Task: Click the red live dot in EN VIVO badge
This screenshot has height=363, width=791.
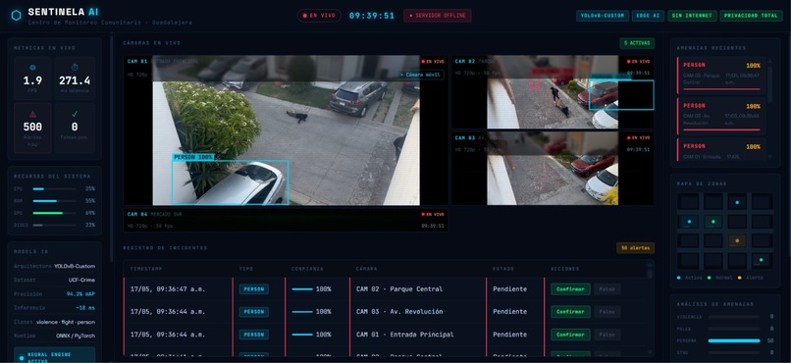Action: 304,16
